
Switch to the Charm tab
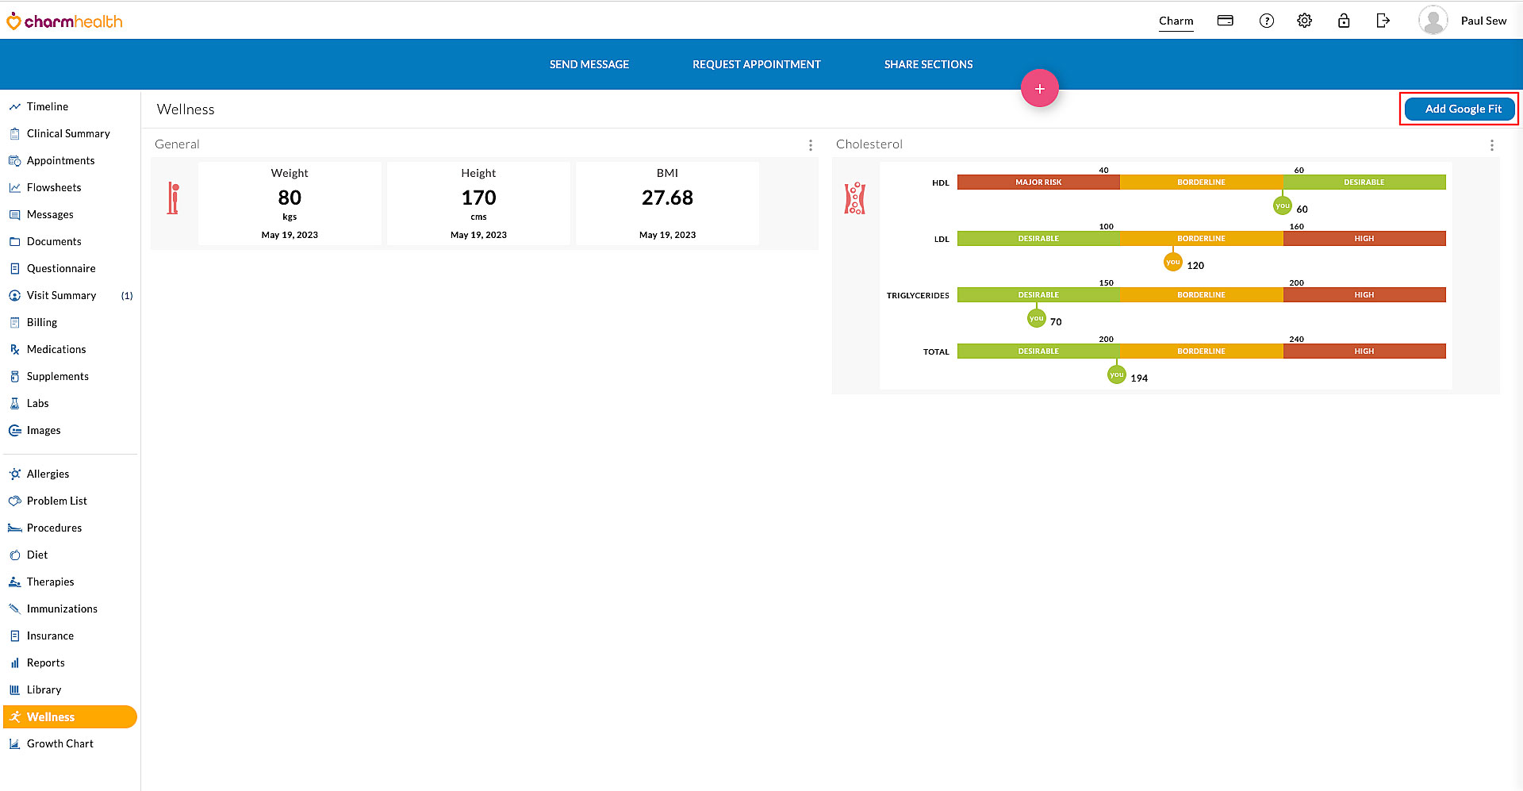tap(1176, 20)
